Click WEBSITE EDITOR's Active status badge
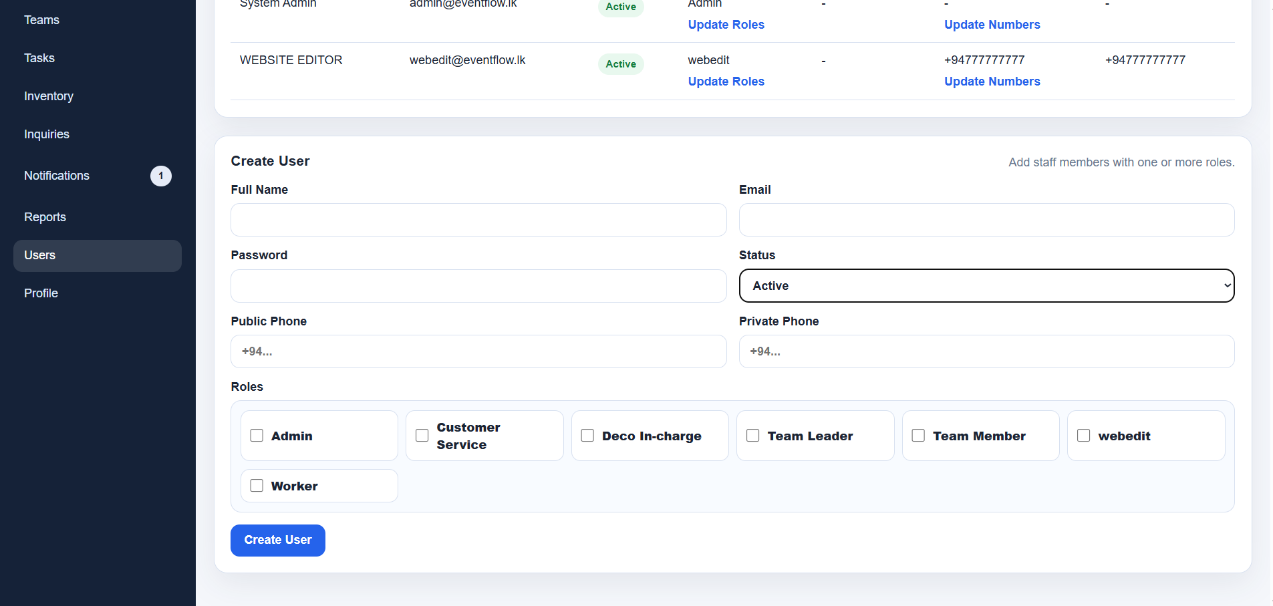 [x=621, y=64]
